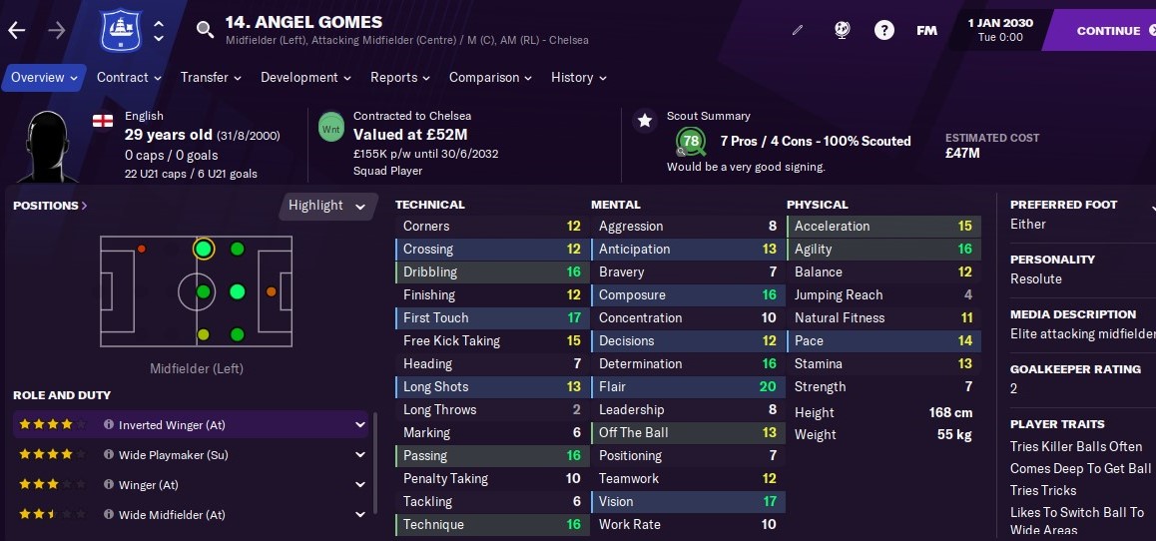Open the Development menu tab
The image size is (1156, 541).
305,78
